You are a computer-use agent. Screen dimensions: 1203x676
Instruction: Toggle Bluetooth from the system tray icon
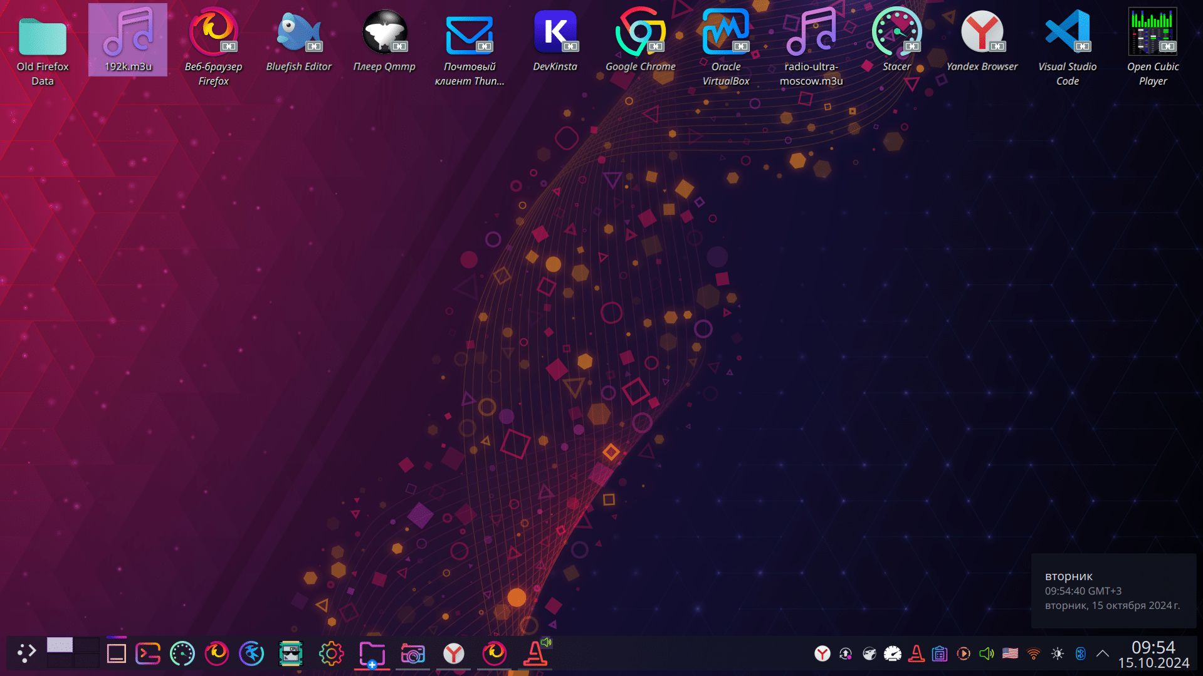pyautogui.click(x=1080, y=654)
